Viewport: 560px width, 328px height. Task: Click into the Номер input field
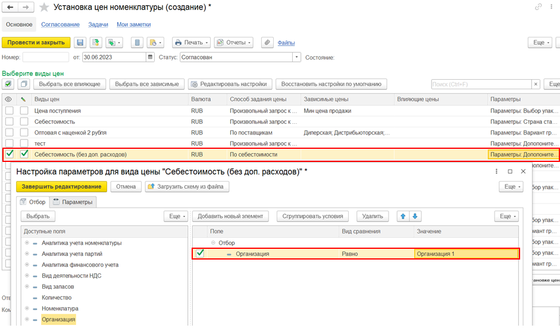coord(45,58)
